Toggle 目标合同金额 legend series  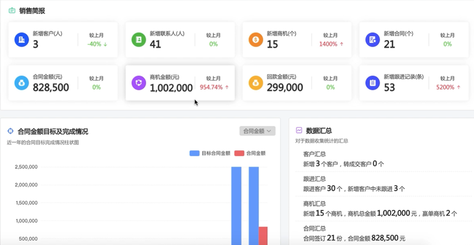point(210,153)
